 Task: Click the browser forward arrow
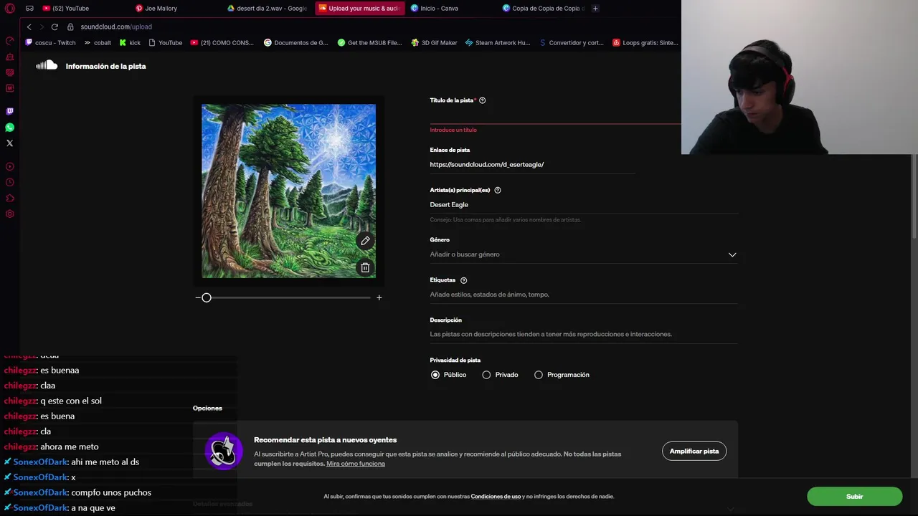coord(41,27)
